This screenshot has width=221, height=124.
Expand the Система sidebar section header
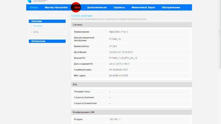pyautogui.click(x=47, y=21)
